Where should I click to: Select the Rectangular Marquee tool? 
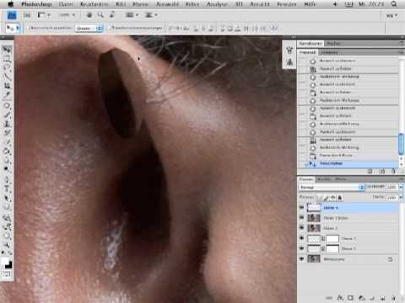point(7,59)
